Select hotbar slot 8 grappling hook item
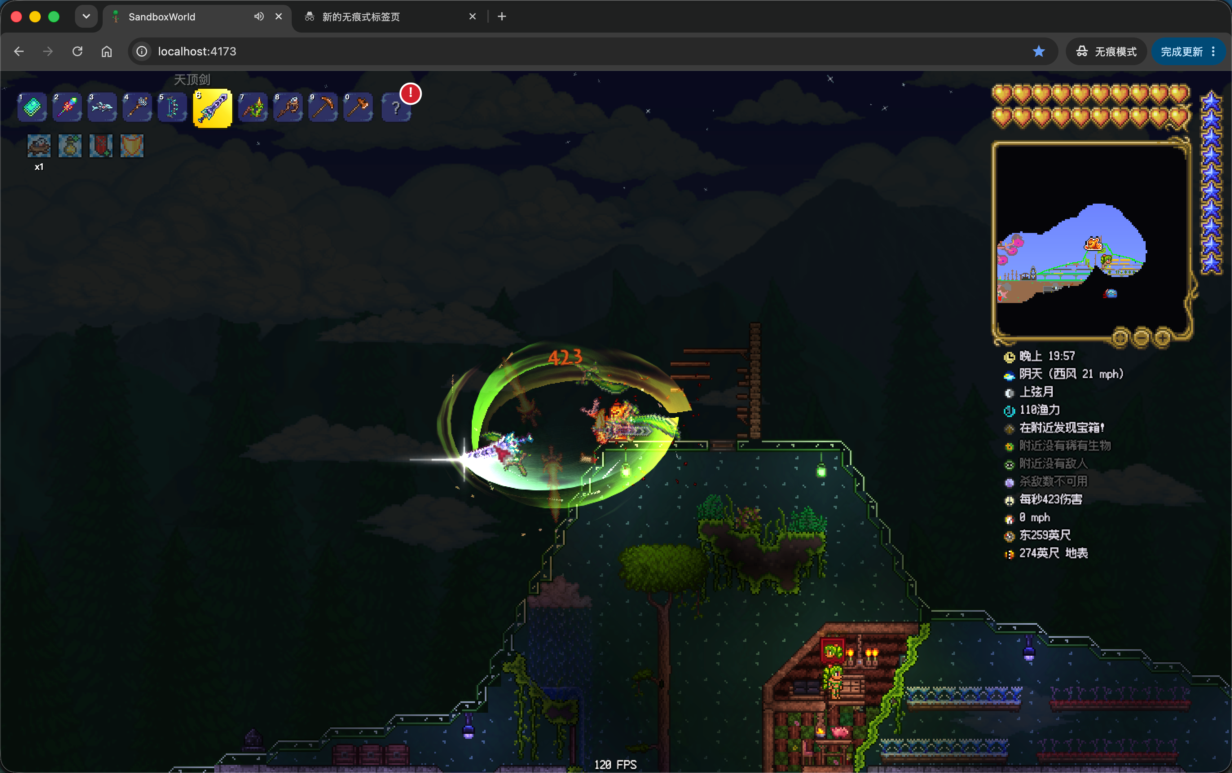Viewport: 1232px width, 773px height. (288, 108)
